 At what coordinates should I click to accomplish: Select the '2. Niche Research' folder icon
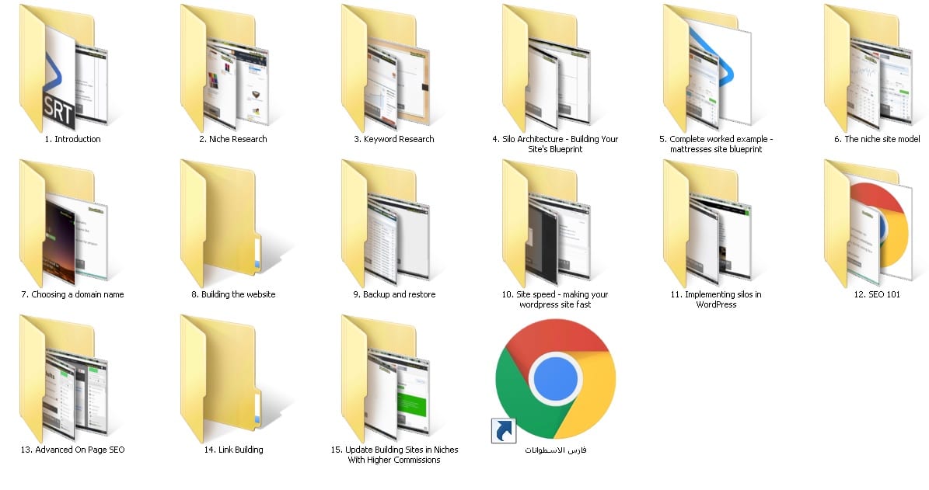tap(225, 68)
